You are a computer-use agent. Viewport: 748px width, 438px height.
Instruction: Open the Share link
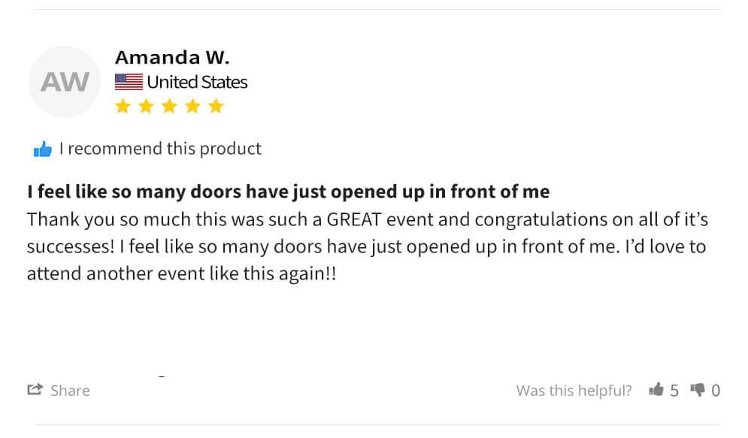tap(70, 391)
